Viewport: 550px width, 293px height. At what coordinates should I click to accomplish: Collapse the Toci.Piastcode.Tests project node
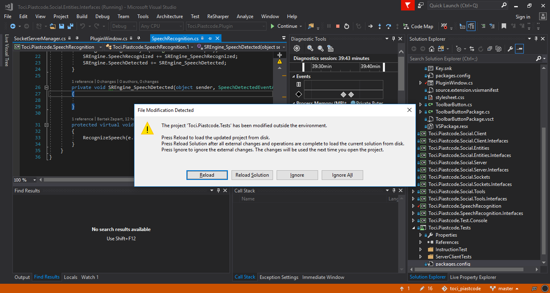413,228
